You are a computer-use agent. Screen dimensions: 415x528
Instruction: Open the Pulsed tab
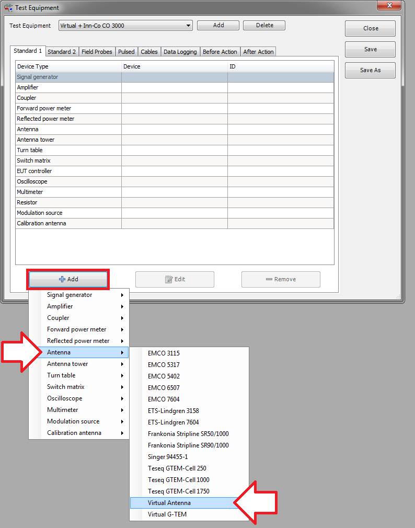(126, 52)
